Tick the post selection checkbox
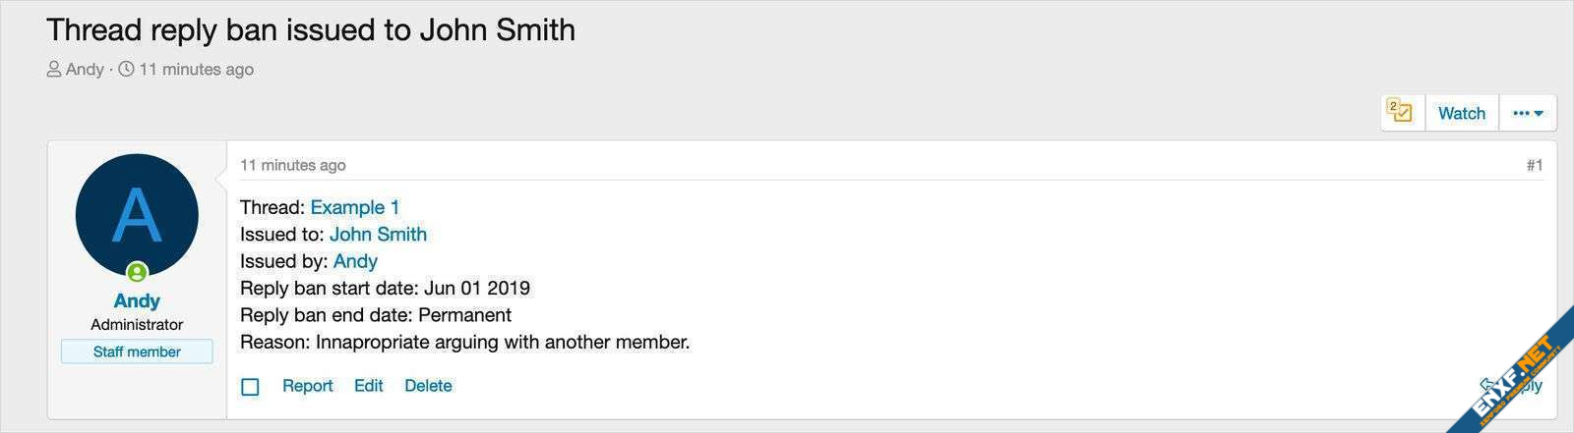Viewport: 1574px width, 433px height. 251,387
